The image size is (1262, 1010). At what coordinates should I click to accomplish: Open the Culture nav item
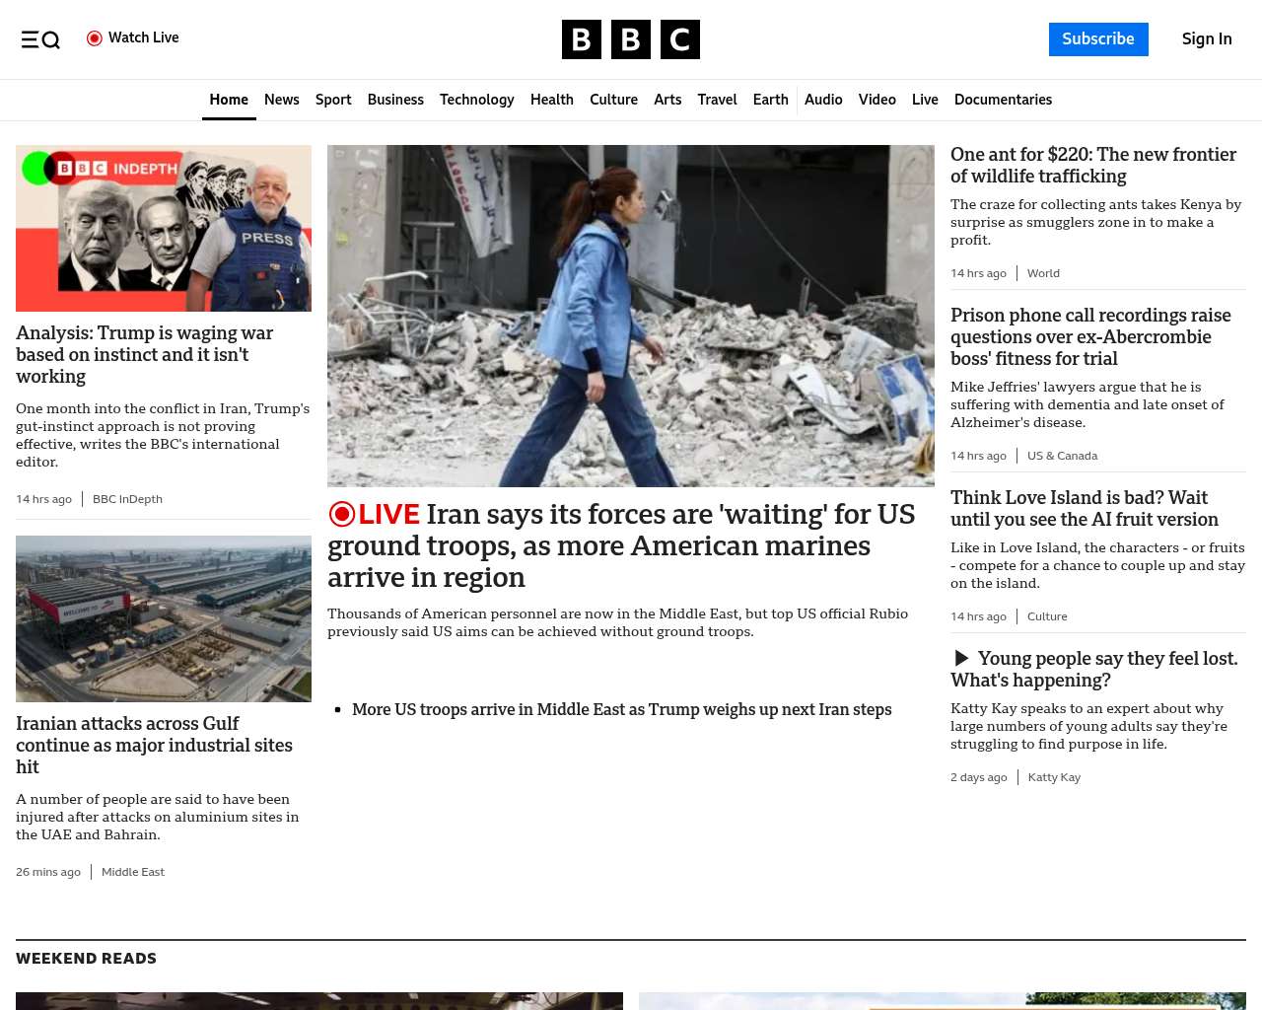[613, 100]
